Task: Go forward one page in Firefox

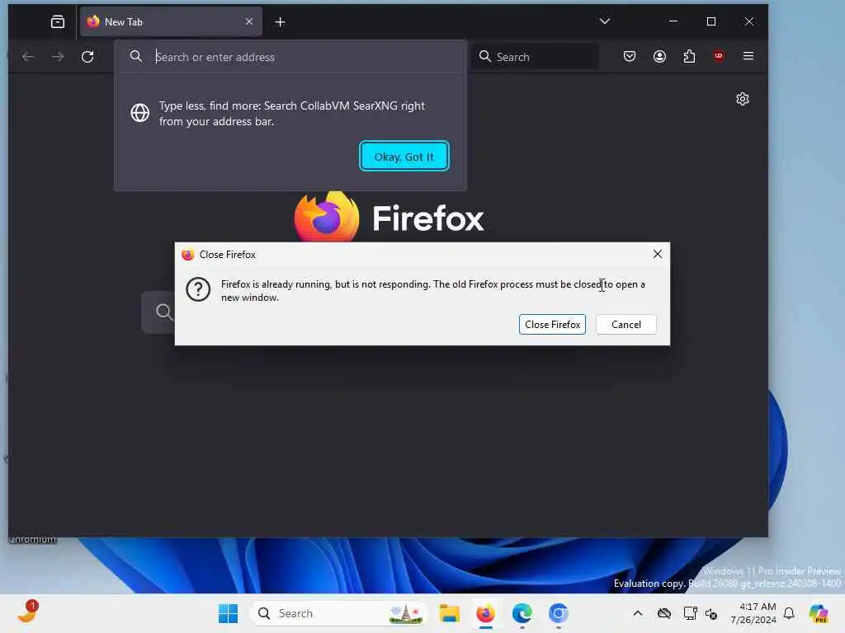Action: point(58,57)
